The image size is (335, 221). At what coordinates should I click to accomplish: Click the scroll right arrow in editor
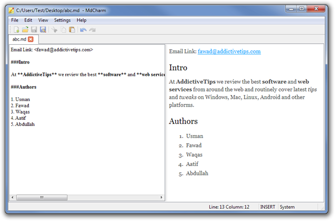(x=162, y=197)
